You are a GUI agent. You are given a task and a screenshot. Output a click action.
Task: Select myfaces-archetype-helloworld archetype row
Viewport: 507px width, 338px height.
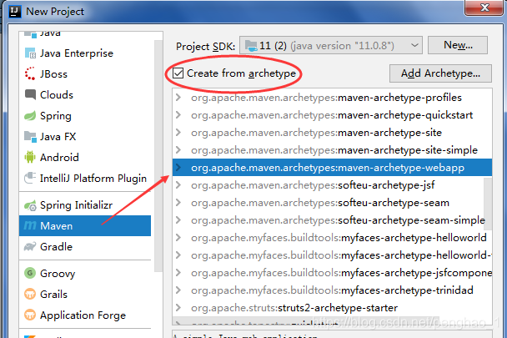[332, 237]
